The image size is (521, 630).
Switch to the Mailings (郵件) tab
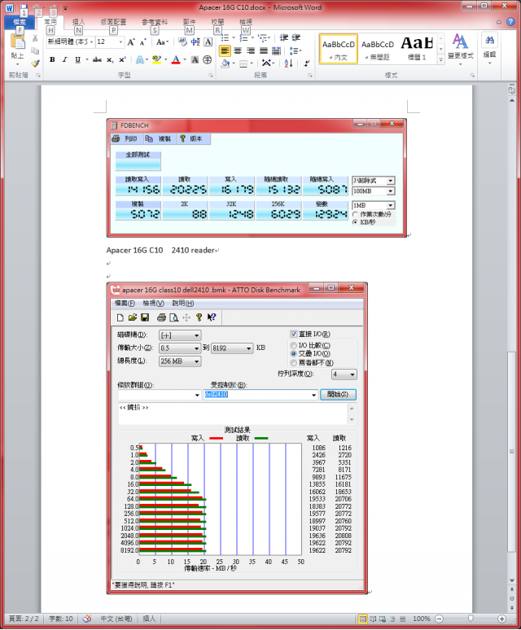pyautogui.click(x=189, y=22)
